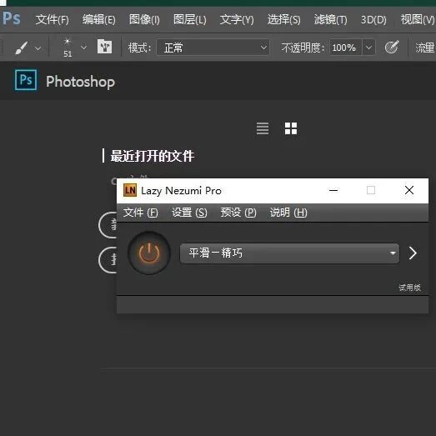The image size is (436, 436).
Task: Open Lazy Nezumi 文件 (F) menu
Action: click(x=140, y=213)
